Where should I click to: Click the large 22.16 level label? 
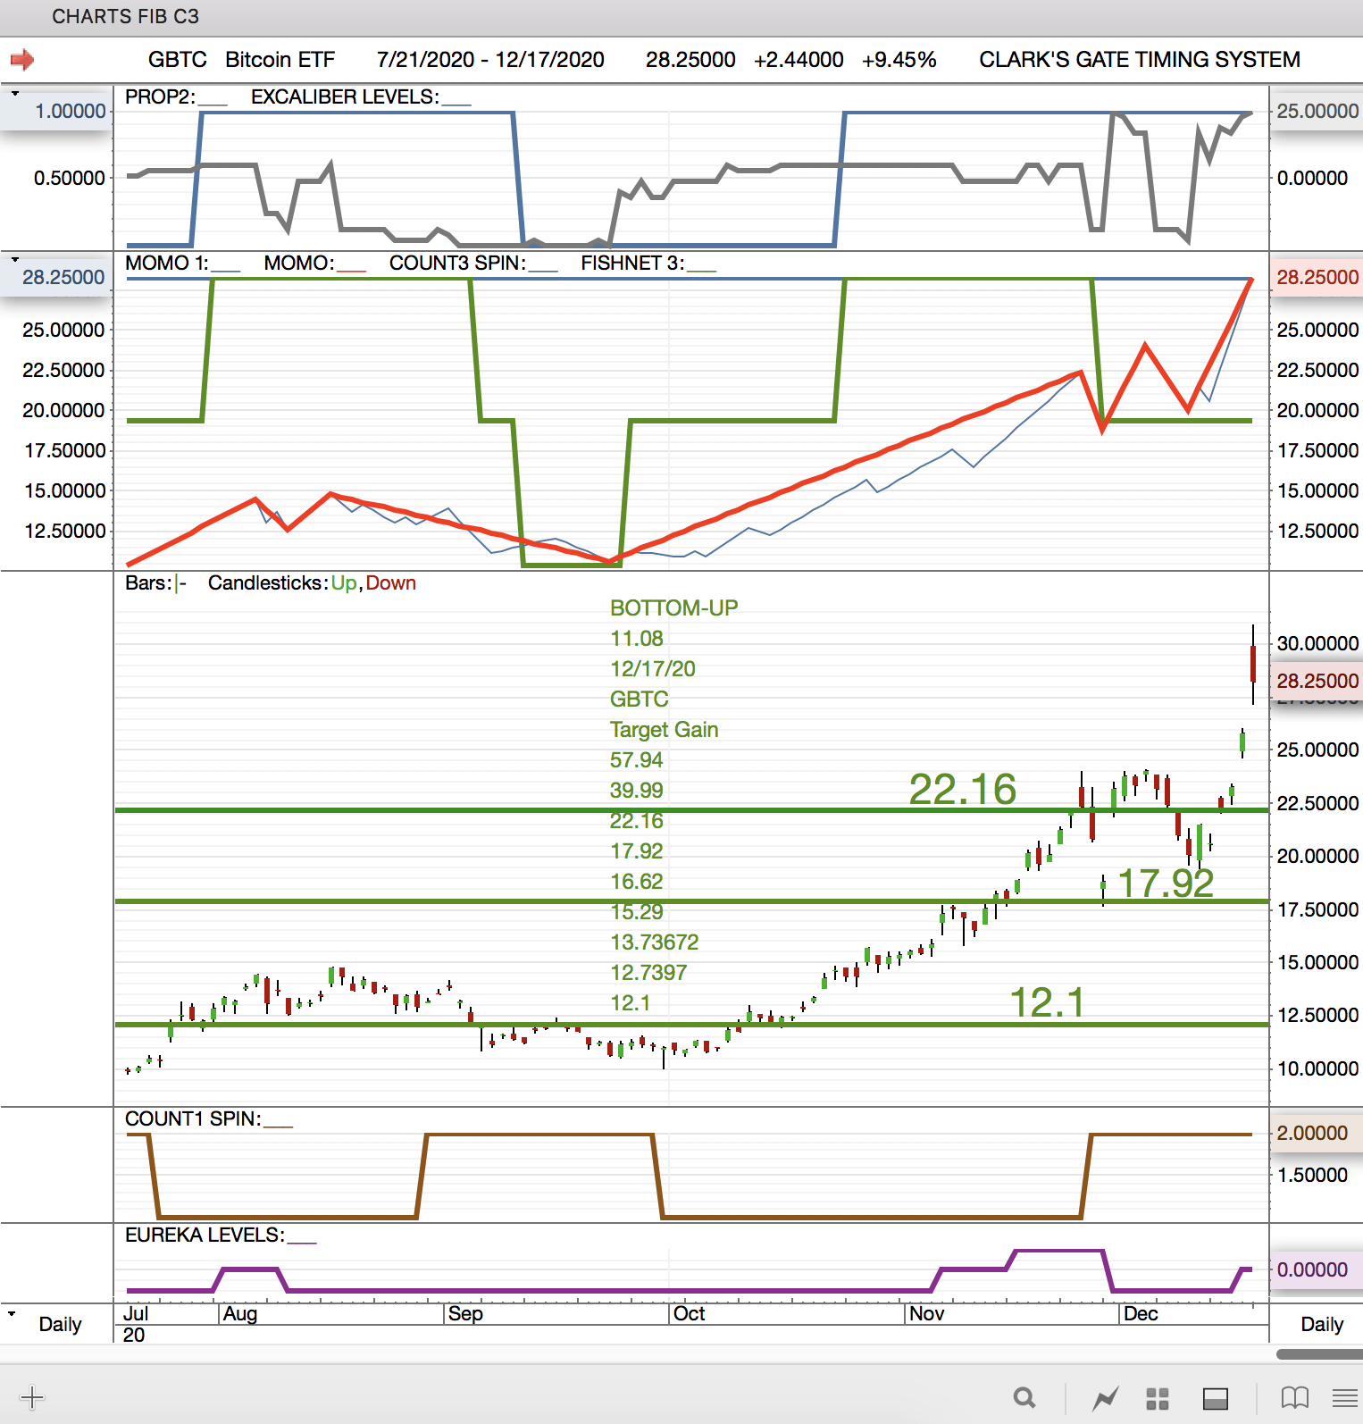(963, 790)
